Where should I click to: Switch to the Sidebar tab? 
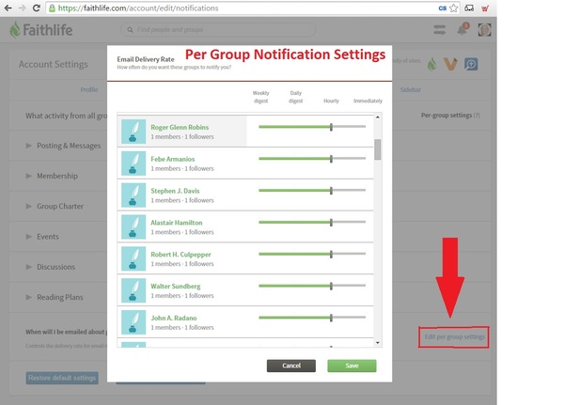(411, 89)
